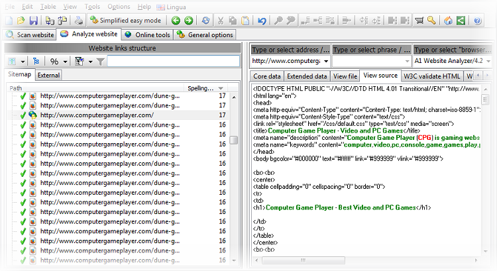The width and height of the screenshot is (497, 271).
Task: Toggle the funnel quick filter icon
Action: (100, 62)
